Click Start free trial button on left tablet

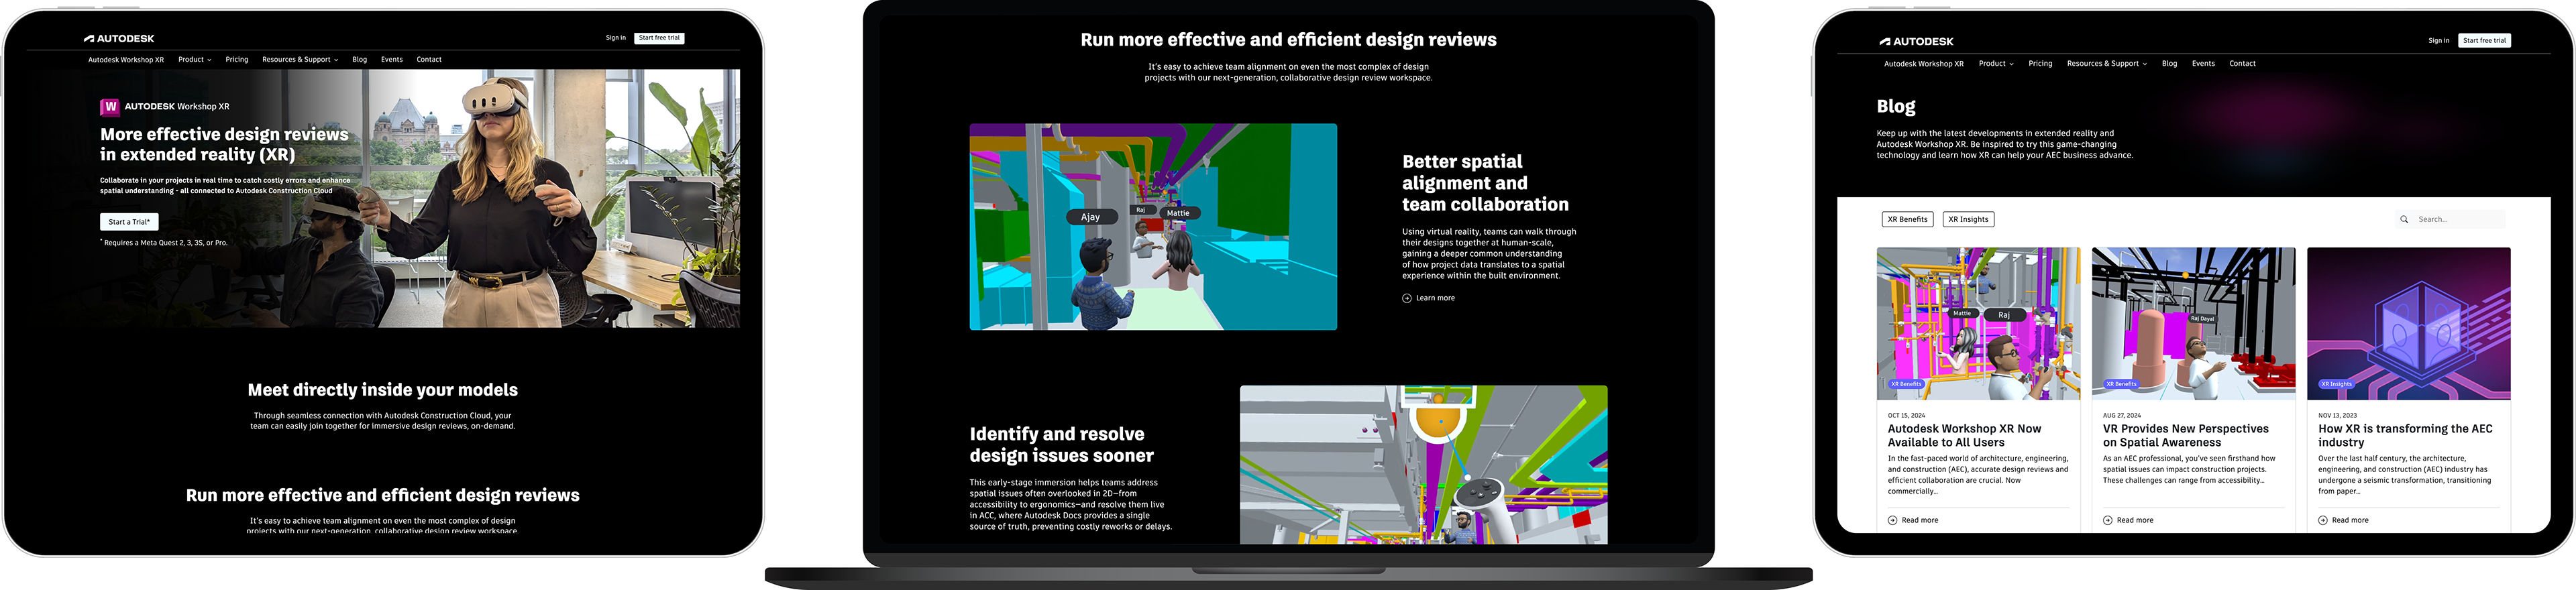pos(659,38)
